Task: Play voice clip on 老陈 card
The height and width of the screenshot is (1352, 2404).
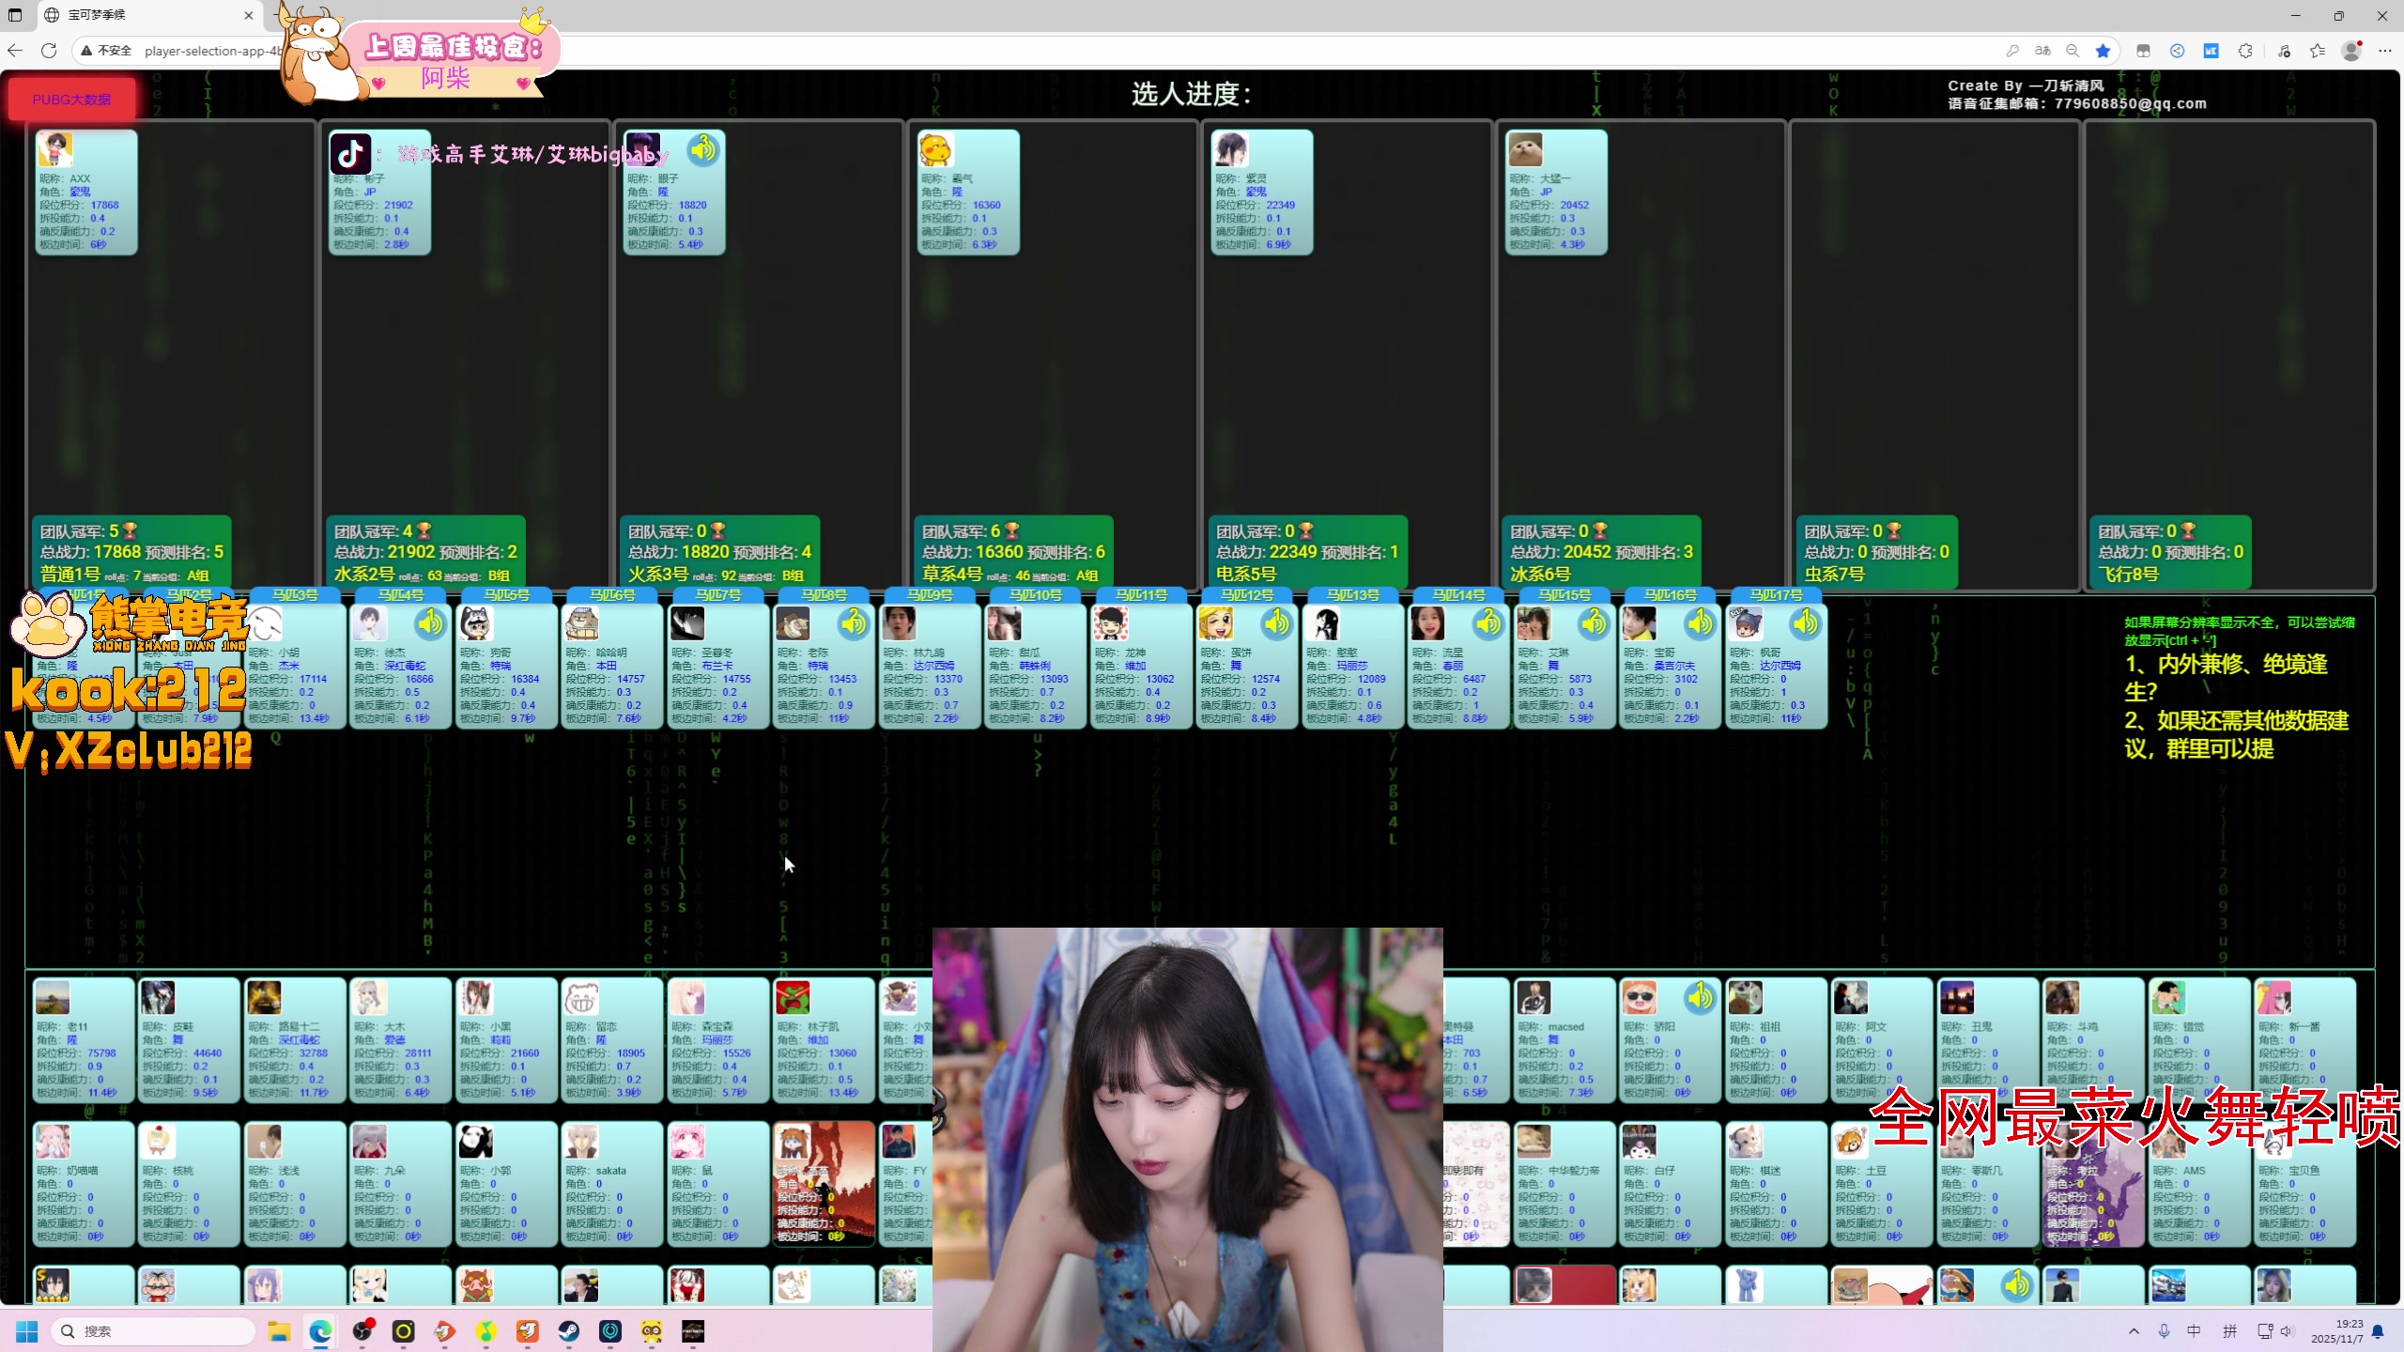Action: pyautogui.click(x=853, y=623)
